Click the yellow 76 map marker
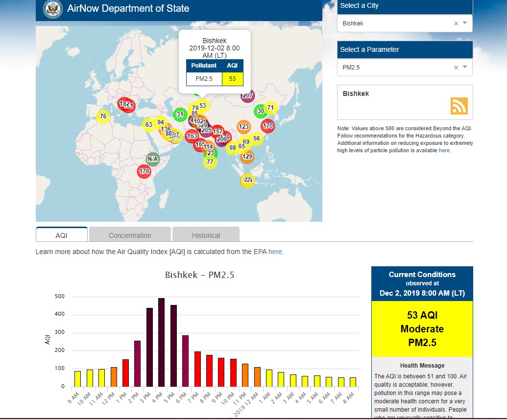Screen dimensions: 507x419 click(103, 116)
